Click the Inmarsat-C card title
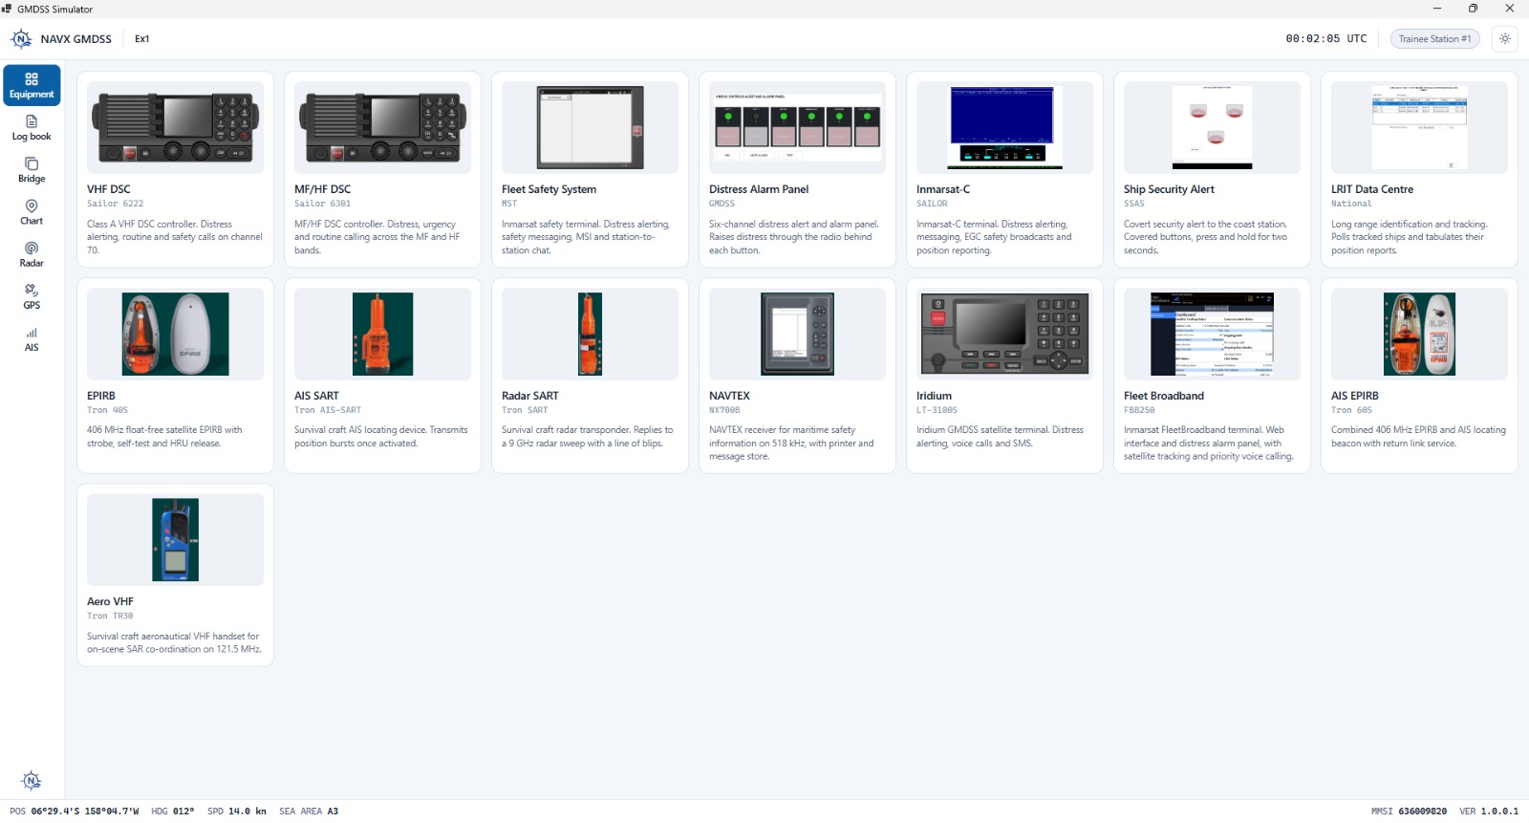This screenshot has height=823, width=1529. click(943, 189)
